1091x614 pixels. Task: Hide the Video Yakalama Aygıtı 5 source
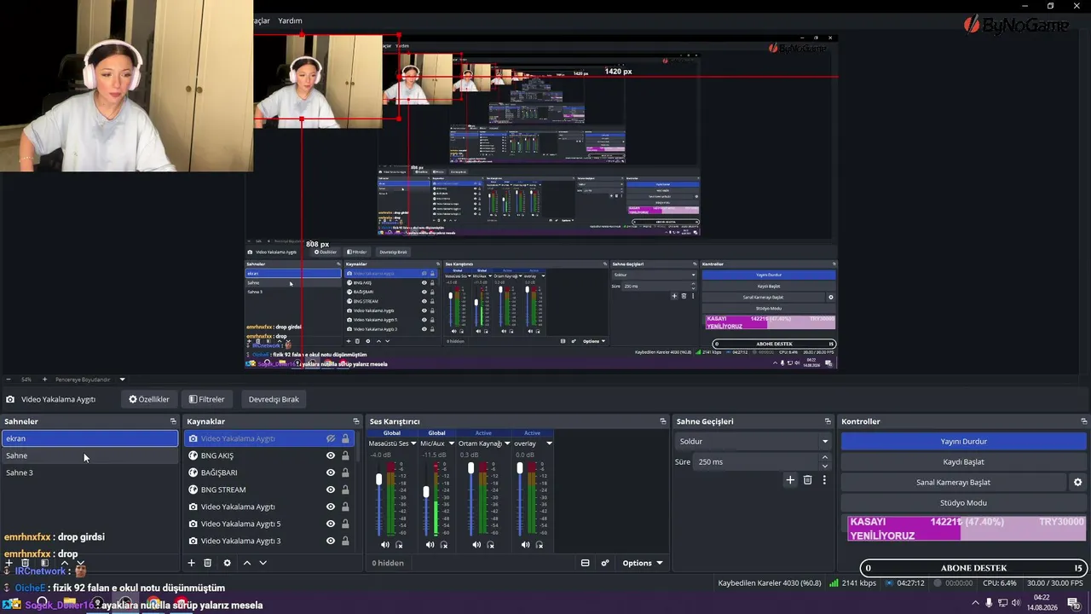331,524
